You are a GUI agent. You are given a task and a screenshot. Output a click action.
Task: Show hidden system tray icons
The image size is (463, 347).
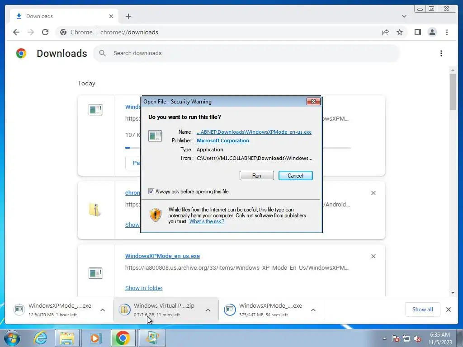384,338
